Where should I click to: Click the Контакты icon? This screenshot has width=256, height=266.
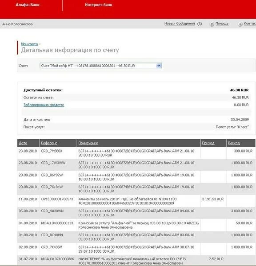tap(240, 24)
